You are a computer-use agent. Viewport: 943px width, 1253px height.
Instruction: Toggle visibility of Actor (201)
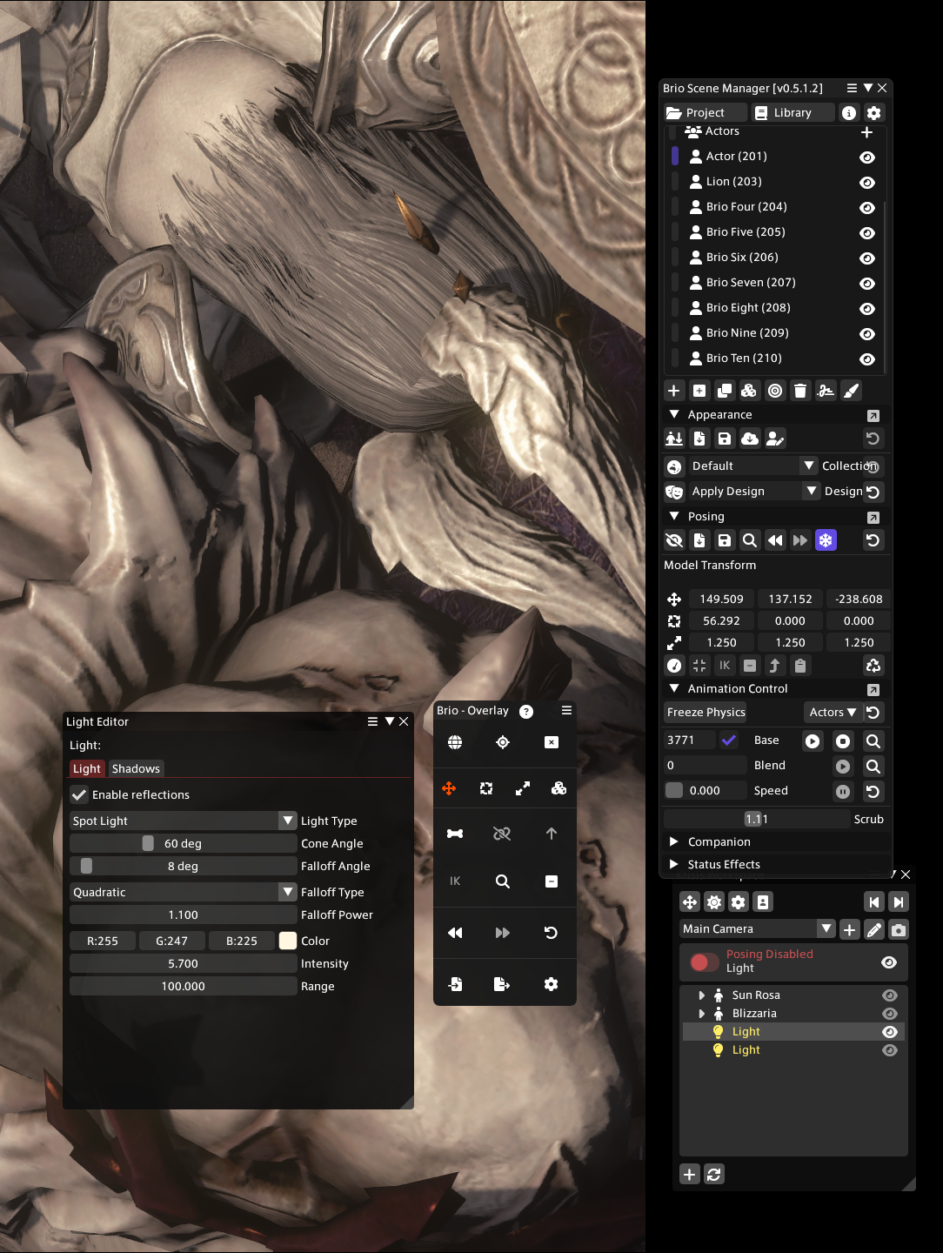pyautogui.click(x=867, y=157)
